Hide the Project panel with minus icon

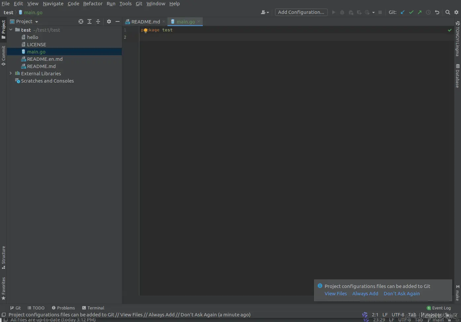click(x=118, y=21)
